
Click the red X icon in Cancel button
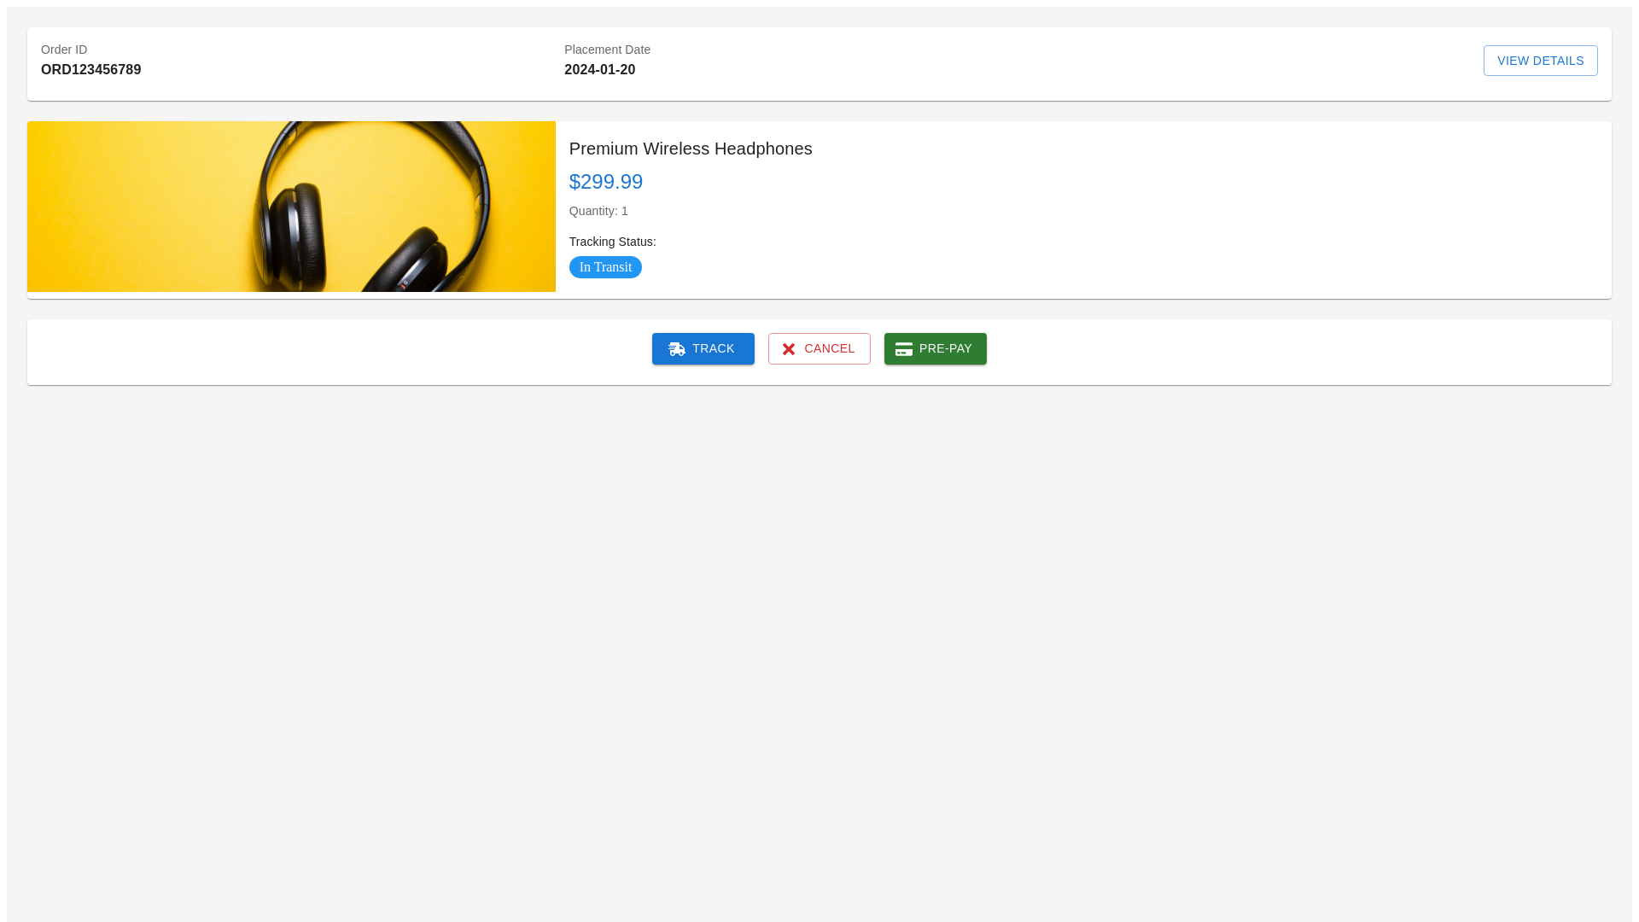point(789,348)
